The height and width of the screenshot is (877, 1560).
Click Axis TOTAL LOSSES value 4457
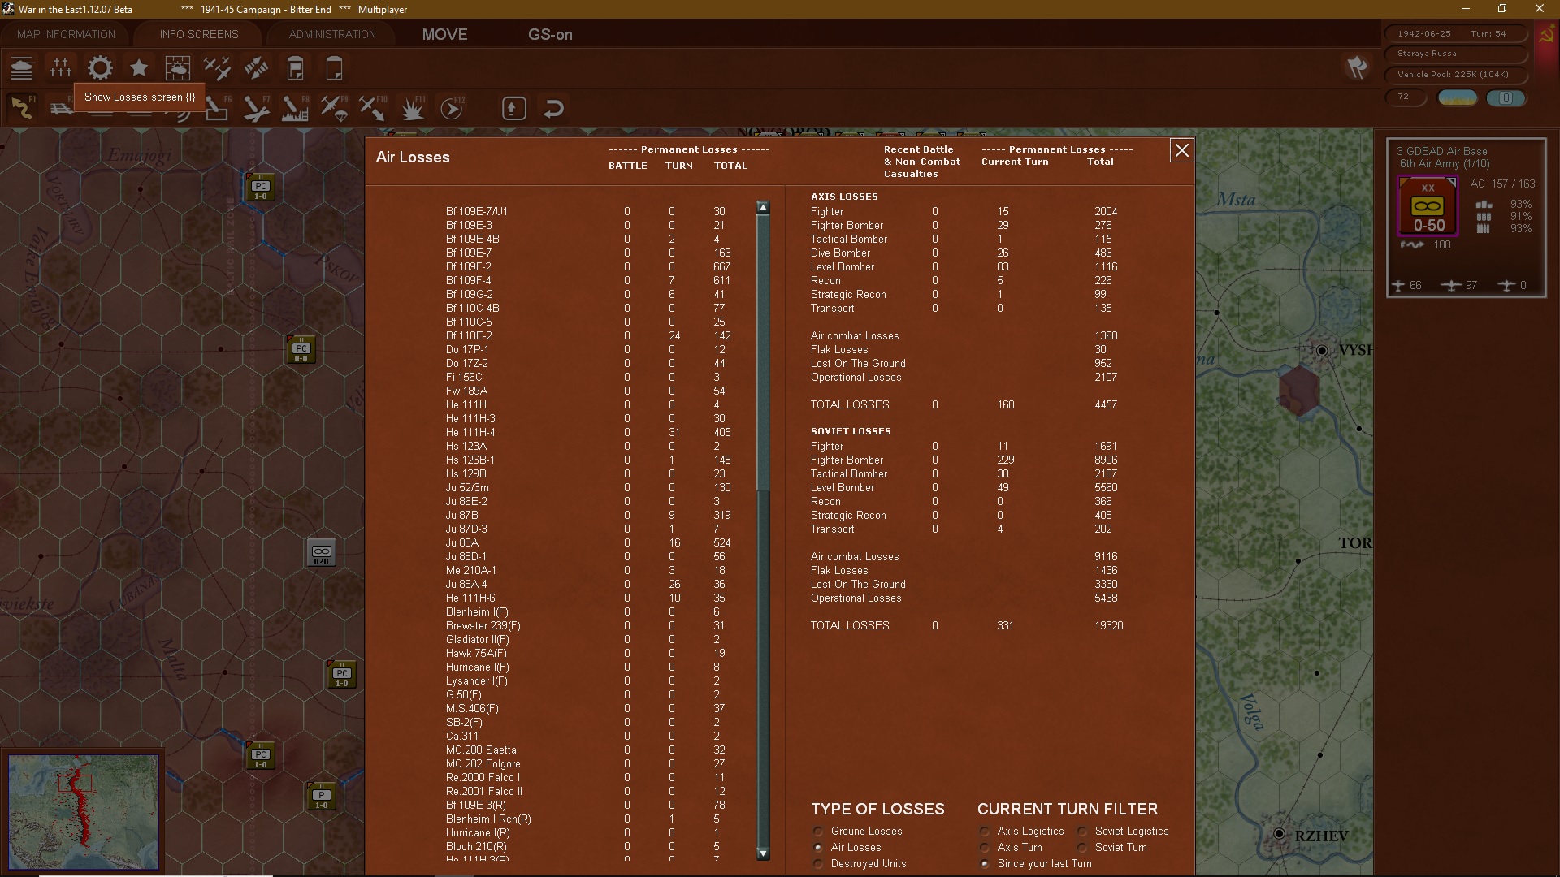[x=1106, y=404]
